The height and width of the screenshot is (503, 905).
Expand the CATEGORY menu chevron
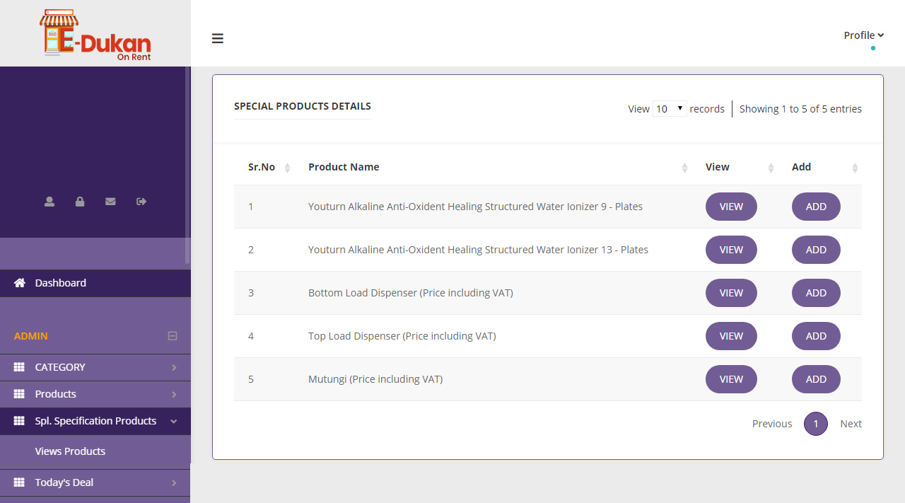tap(174, 368)
